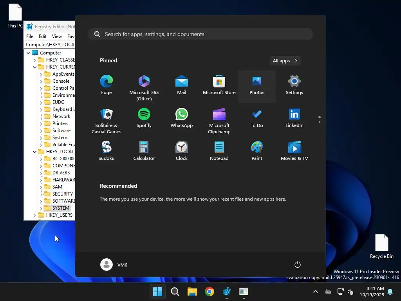401x301 pixels.
Task: Open the Sudoku game icon
Action: click(x=107, y=151)
